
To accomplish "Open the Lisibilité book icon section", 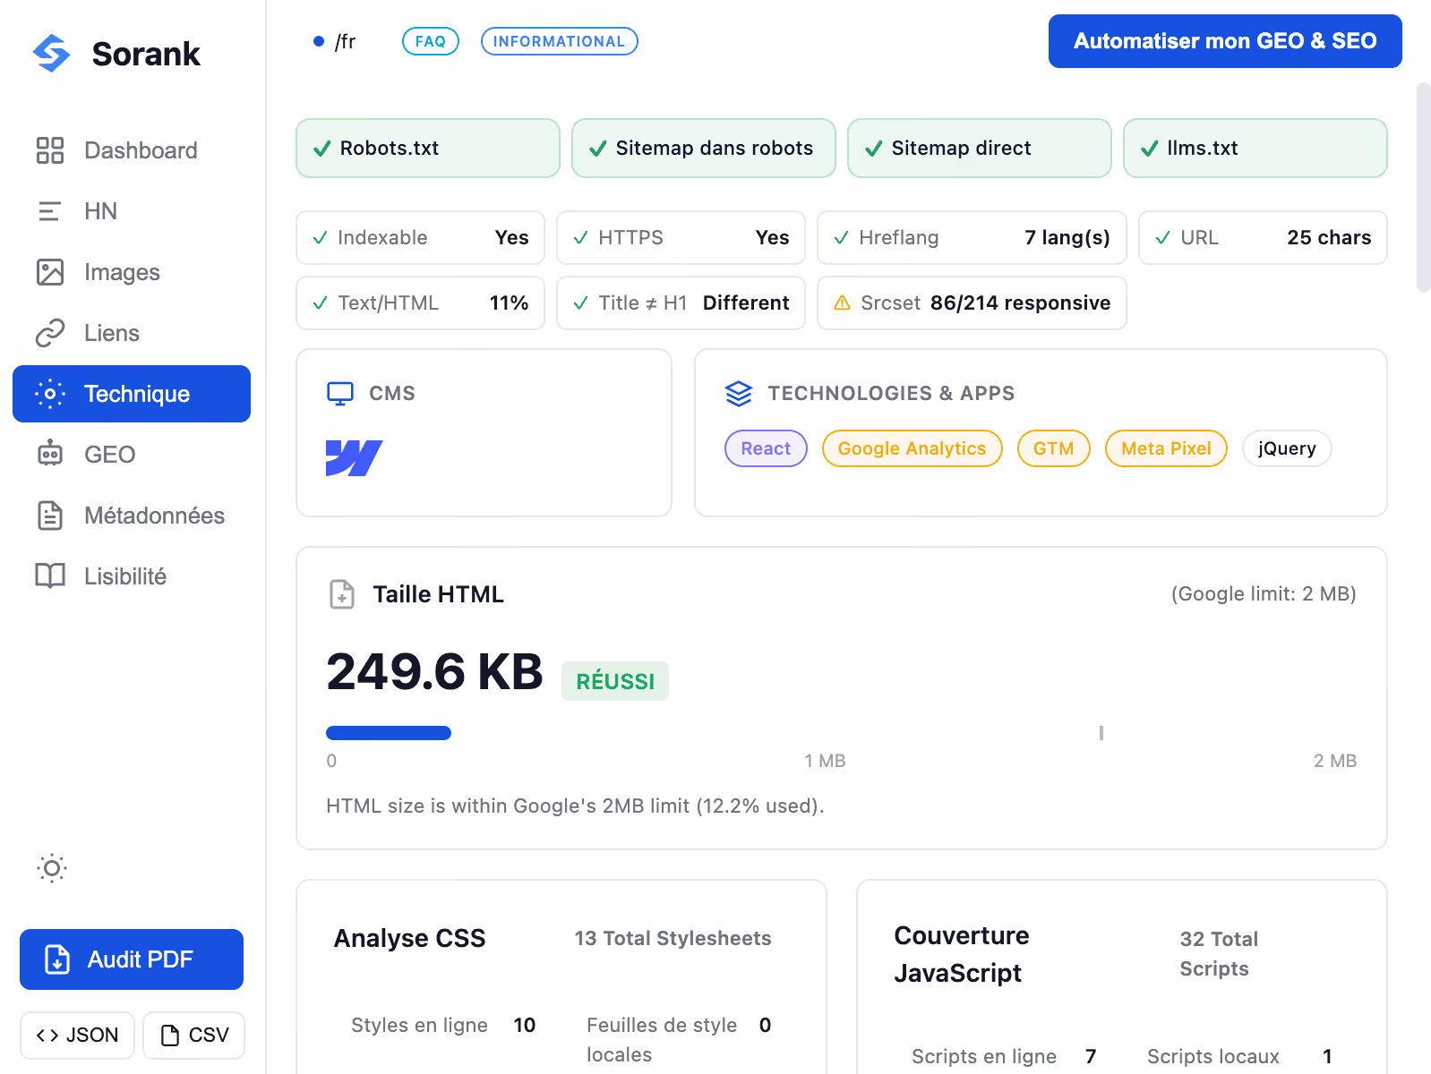I will tap(50, 576).
